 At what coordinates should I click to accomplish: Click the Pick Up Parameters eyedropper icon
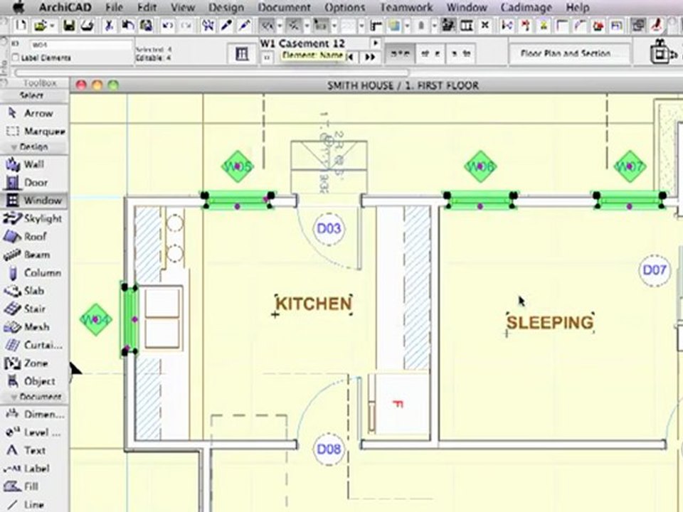[x=226, y=26]
